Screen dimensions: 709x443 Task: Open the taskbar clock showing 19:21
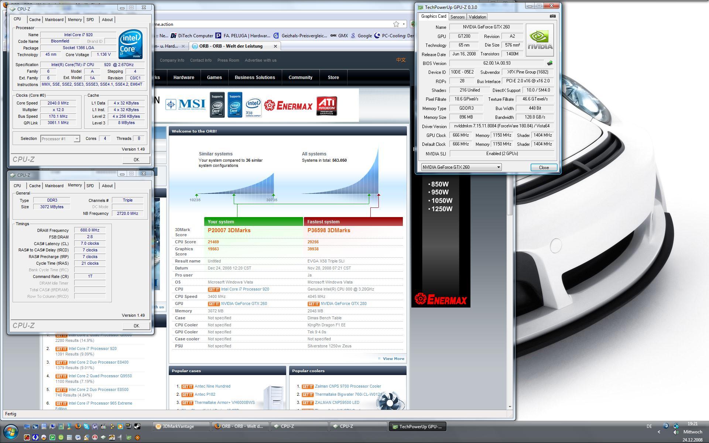pyautogui.click(x=692, y=424)
